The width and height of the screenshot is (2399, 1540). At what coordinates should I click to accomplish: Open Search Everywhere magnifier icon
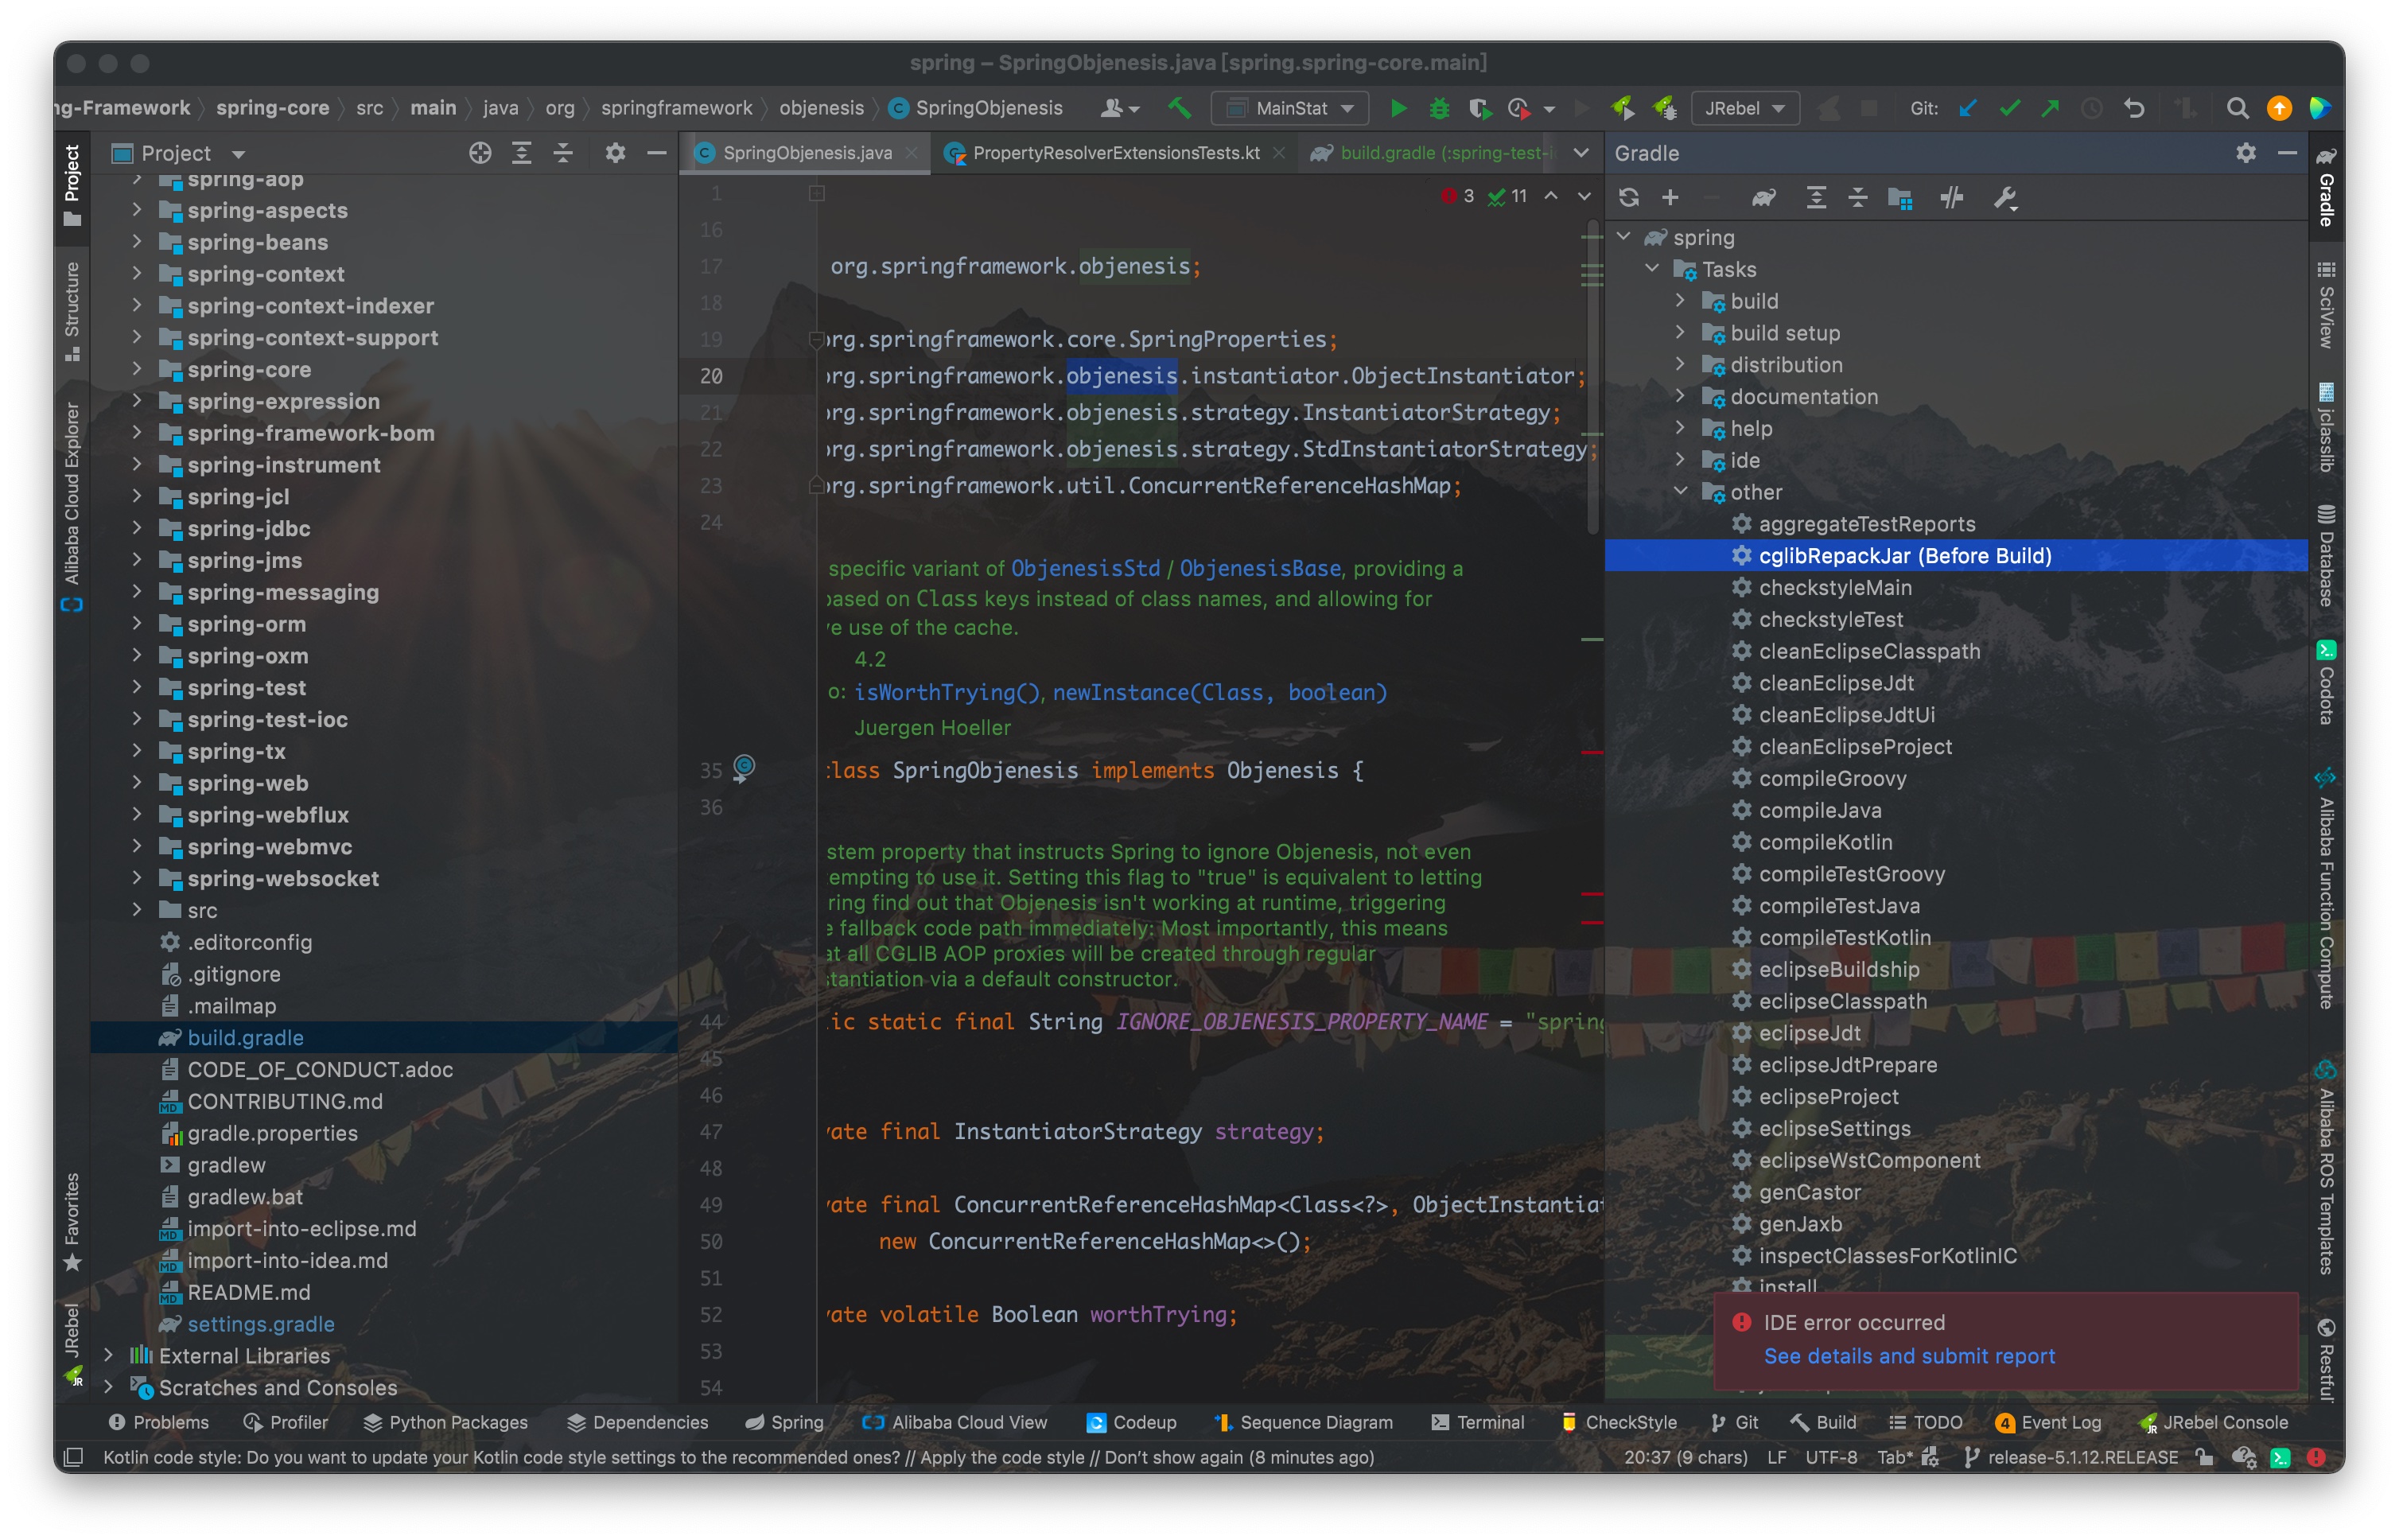2237,108
